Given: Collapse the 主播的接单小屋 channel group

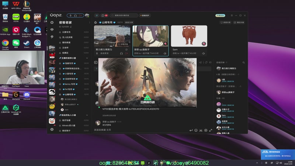Looking at the screenshot, I should pos(87,58).
